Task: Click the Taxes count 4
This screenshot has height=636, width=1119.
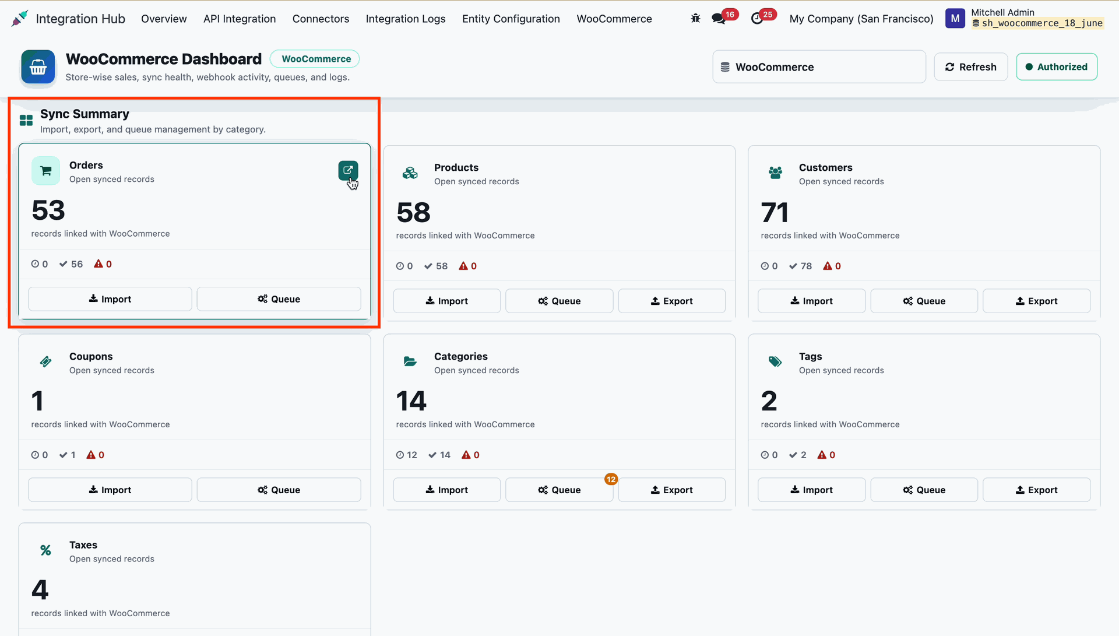Action: coord(40,590)
